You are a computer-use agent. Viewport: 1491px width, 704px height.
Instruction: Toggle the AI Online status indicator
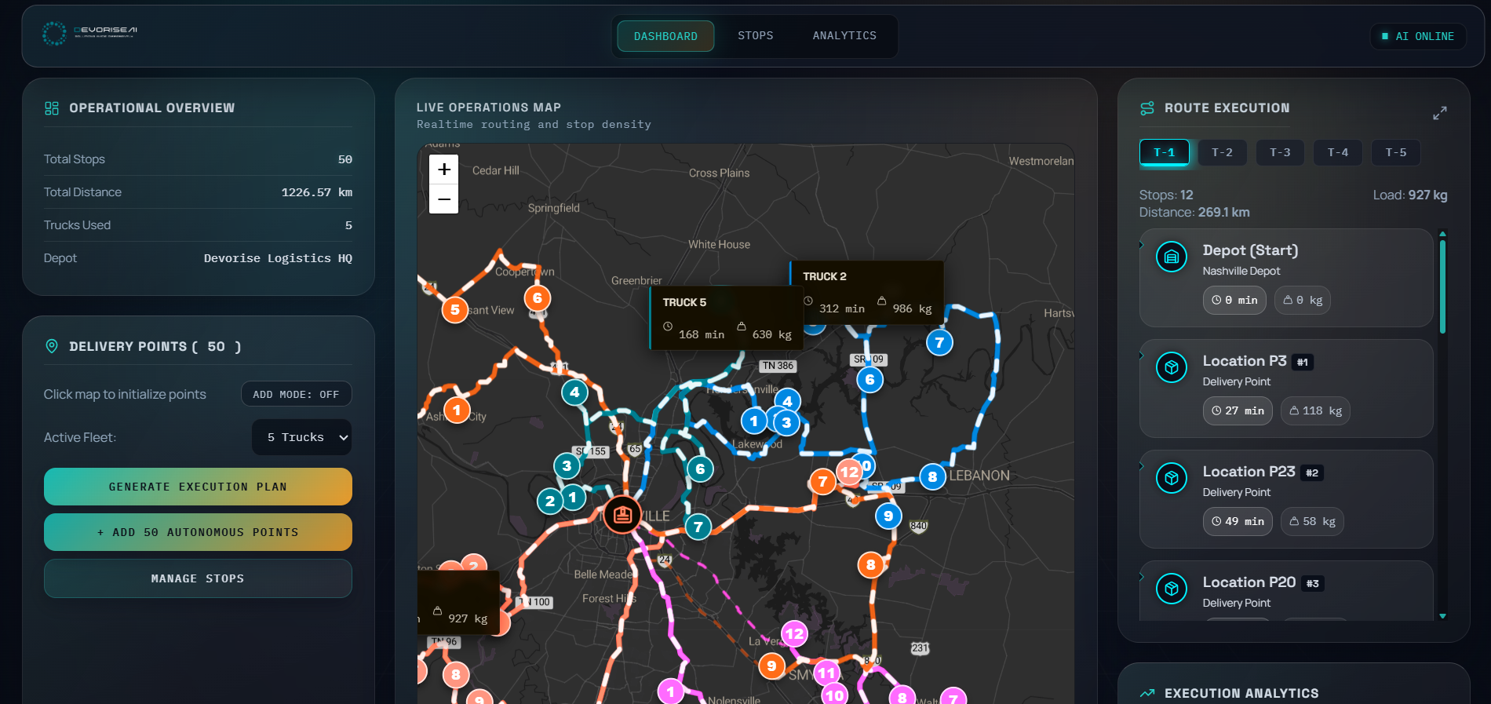coord(1417,36)
